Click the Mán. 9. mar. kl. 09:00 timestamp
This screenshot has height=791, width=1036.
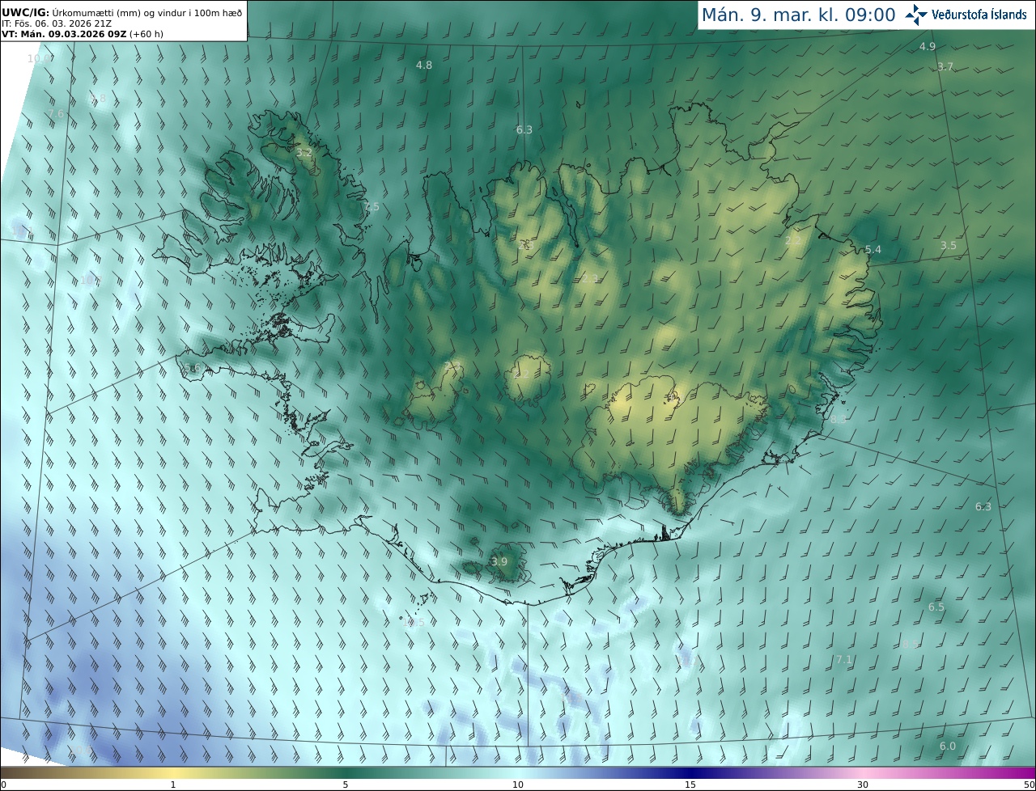(x=798, y=15)
